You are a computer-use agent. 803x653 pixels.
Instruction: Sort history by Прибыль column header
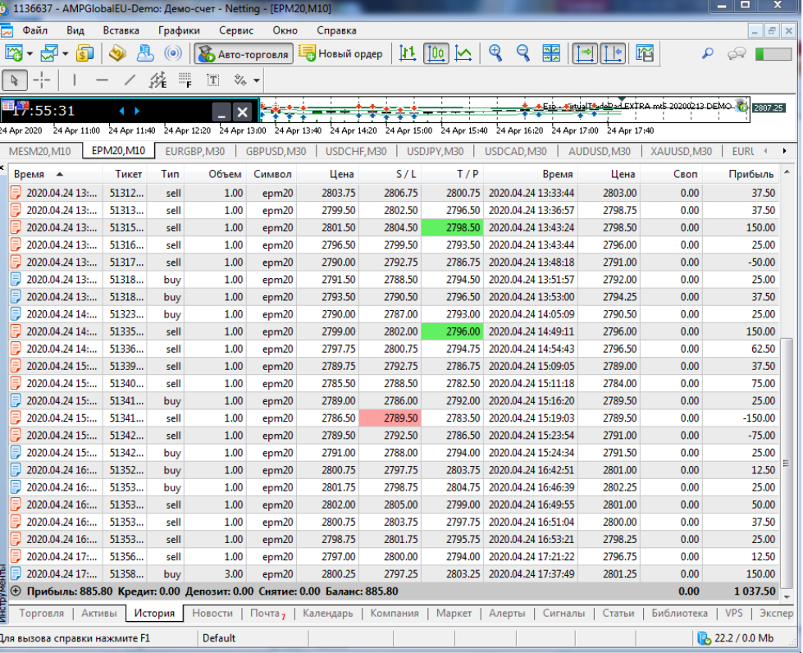[750, 174]
